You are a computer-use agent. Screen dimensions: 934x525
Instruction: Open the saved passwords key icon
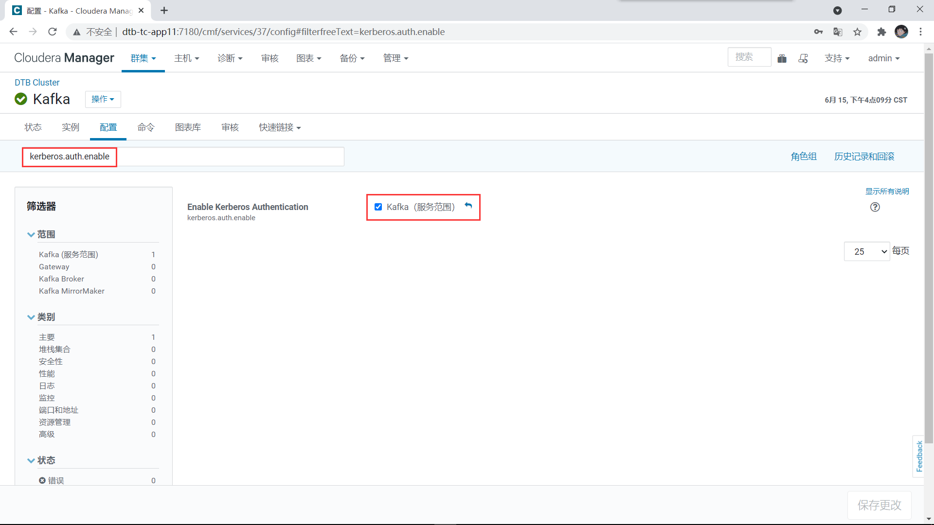[818, 32]
